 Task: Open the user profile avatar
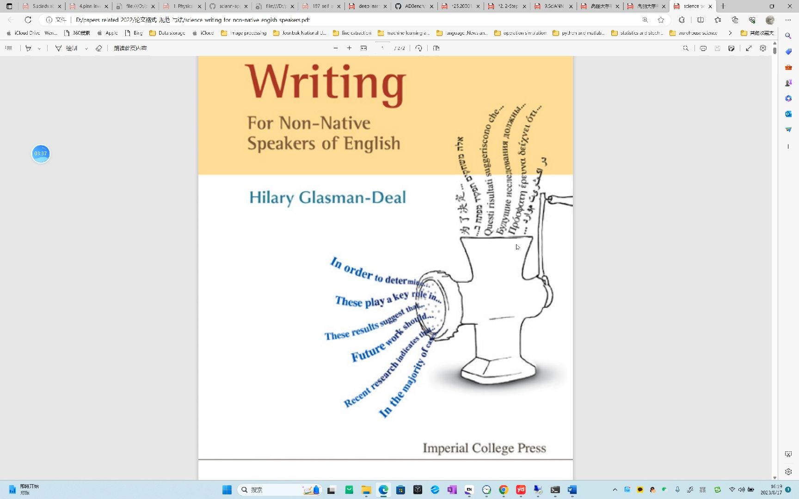click(770, 20)
